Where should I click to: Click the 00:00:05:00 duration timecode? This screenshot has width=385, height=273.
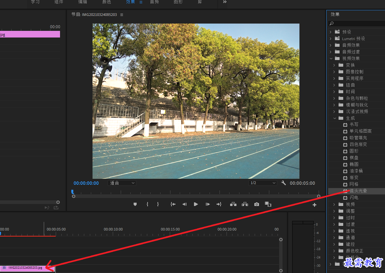point(302,183)
